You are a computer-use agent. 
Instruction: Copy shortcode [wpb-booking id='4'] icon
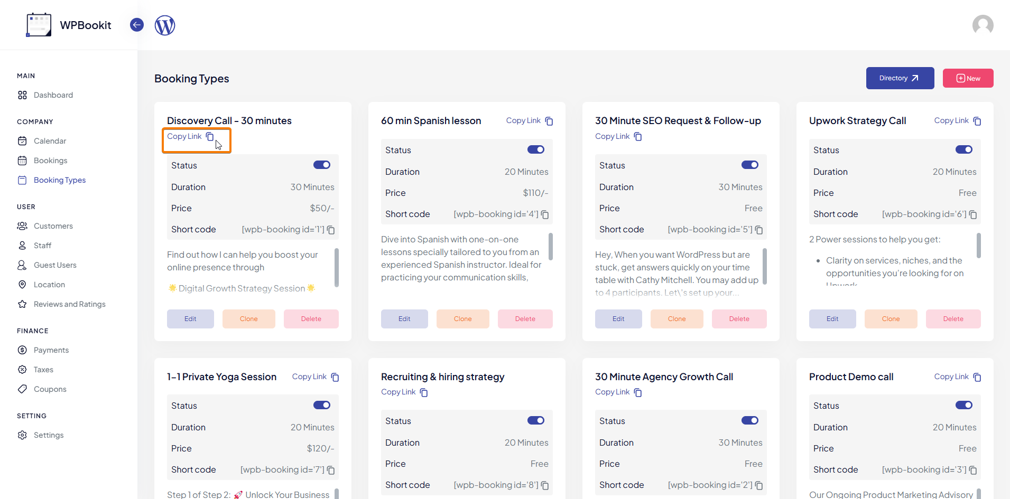coord(545,214)
